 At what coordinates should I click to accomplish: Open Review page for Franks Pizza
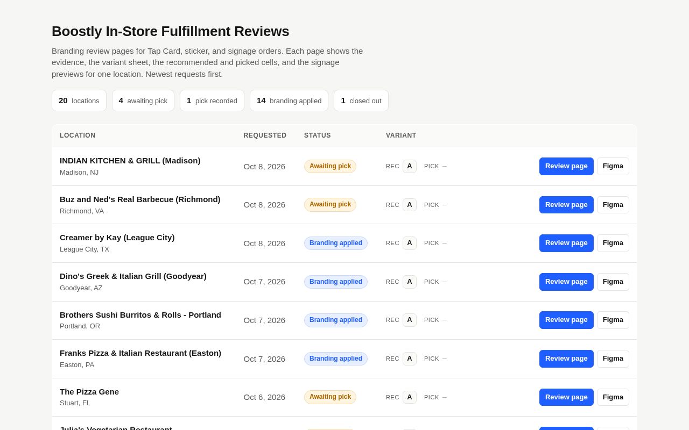tap(566, 359)
